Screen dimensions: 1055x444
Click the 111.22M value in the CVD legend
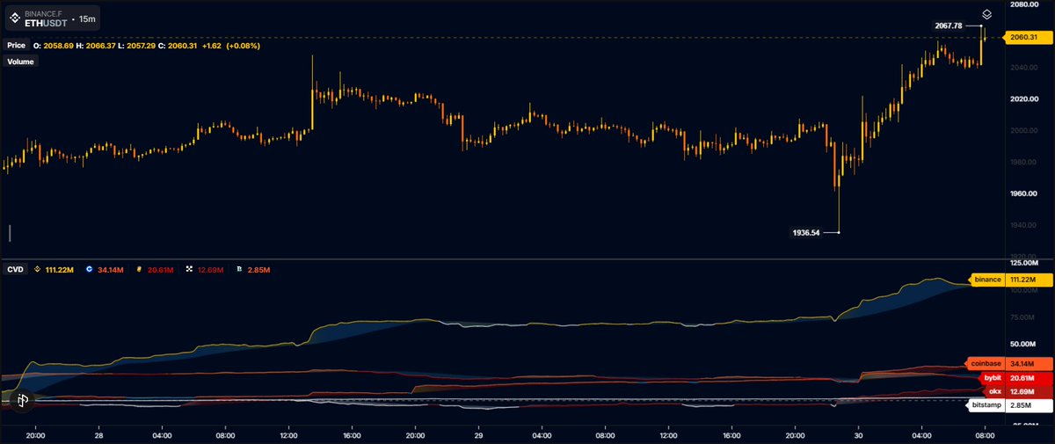61,269
